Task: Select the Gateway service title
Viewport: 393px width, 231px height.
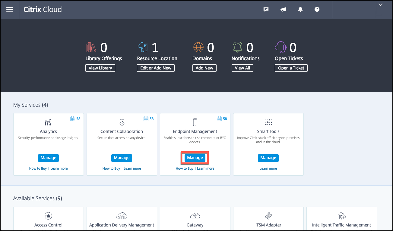Action: pyautogui.click(x=195, y=225)
